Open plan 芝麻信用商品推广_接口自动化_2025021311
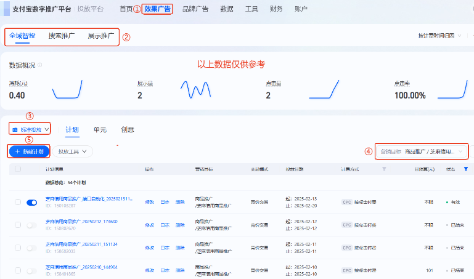This screenshot has height=279, width=474. 89,199
